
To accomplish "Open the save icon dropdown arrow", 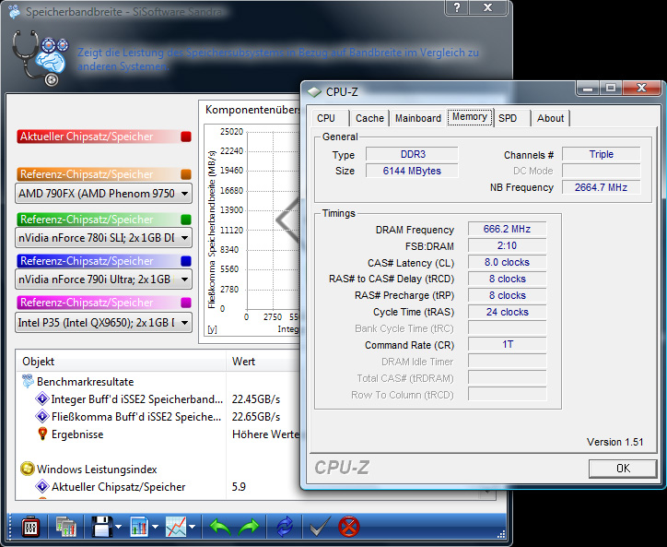I will coord(118,528).
